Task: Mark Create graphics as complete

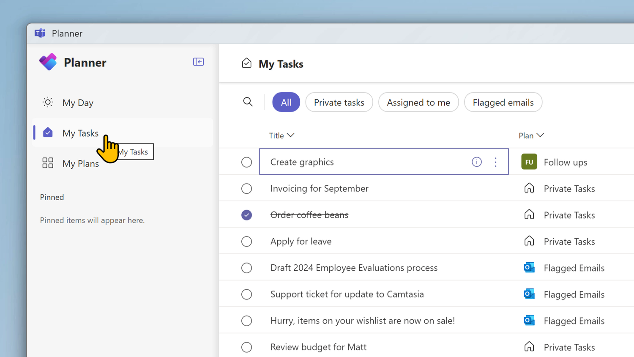Action: coord(246,162)
